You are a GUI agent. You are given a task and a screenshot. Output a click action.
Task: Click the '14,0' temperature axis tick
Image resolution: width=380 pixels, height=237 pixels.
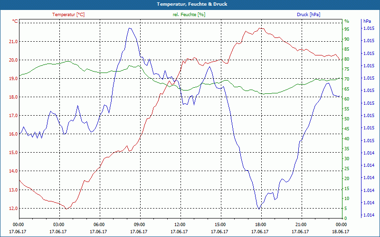click(14, 171)
